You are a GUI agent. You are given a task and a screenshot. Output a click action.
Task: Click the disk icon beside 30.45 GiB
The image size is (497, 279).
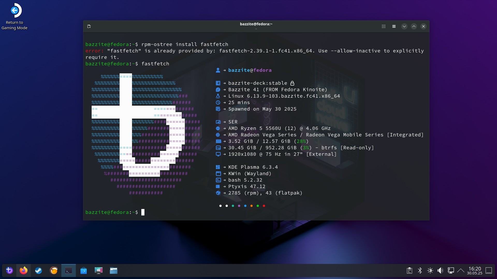pos(218,148)
